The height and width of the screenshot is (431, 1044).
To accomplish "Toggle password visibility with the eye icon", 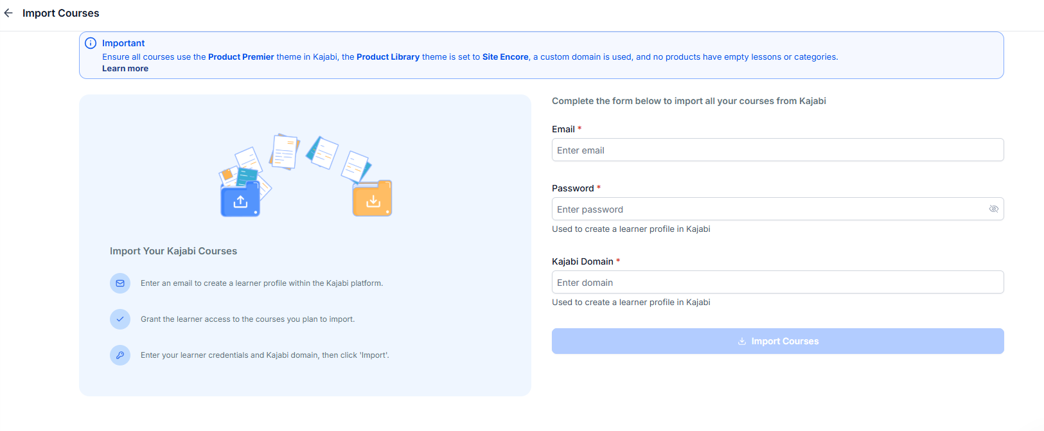I will pos(993,209).
